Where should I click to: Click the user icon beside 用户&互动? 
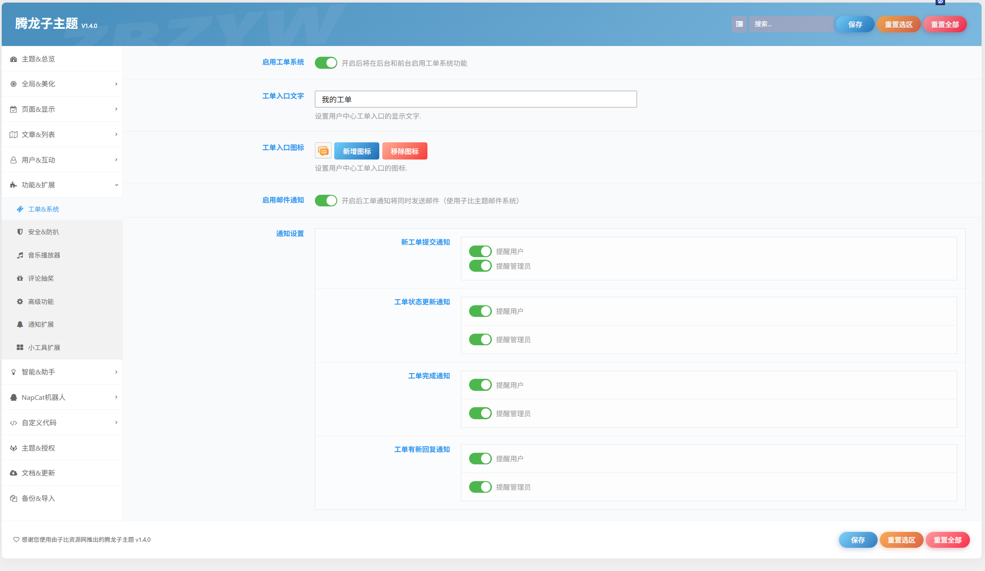click(14, 160)
